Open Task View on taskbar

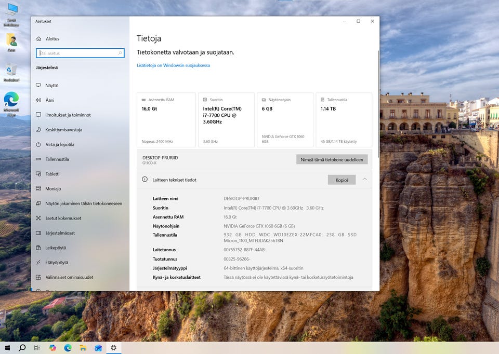tap(37, 348)
